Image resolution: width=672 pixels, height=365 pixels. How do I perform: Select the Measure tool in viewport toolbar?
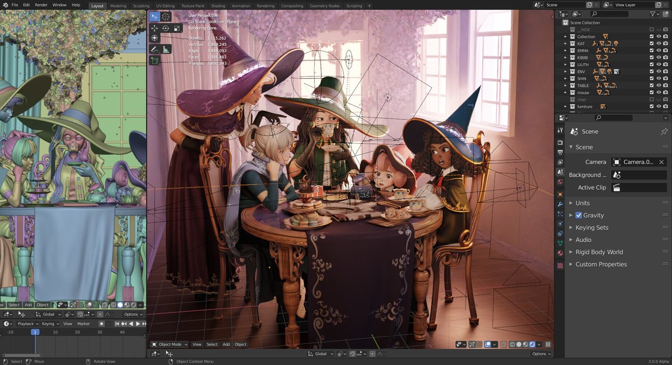pyautogui.click(x=166, y=49)
